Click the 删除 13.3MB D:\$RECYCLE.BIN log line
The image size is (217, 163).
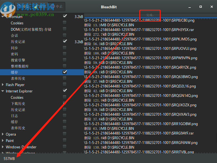[109, 25]
